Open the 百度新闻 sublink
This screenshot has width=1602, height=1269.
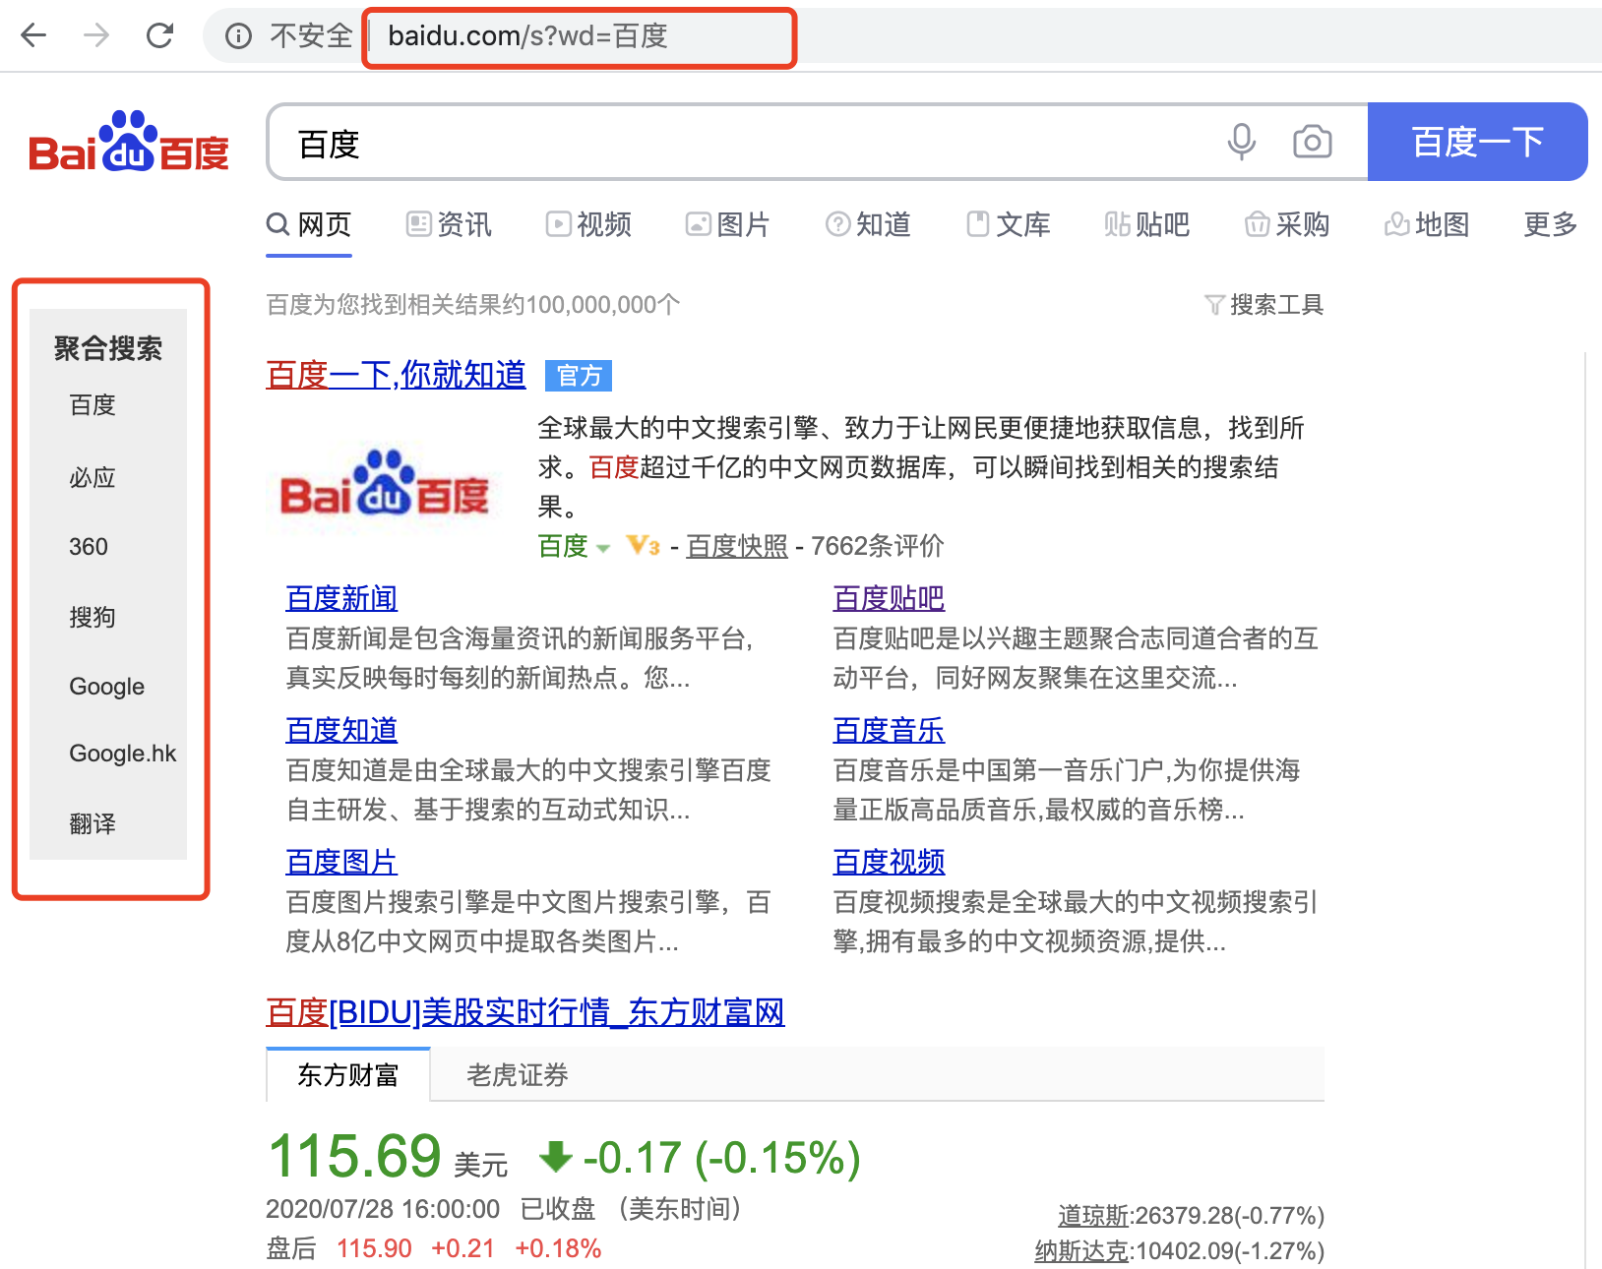click(341, 598)
